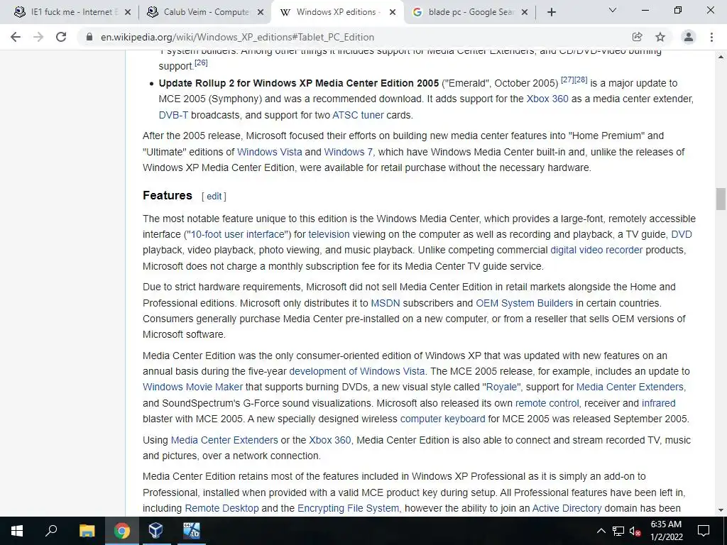This screenshot has height=545, width=727.
Task: Open 'Remote Desktop' link
Action: click(222, 508)
